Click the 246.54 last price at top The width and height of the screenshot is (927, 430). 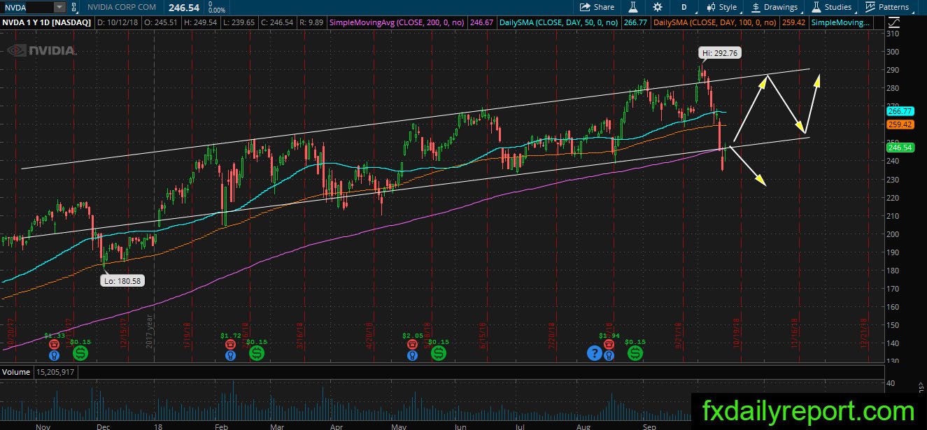184,7
